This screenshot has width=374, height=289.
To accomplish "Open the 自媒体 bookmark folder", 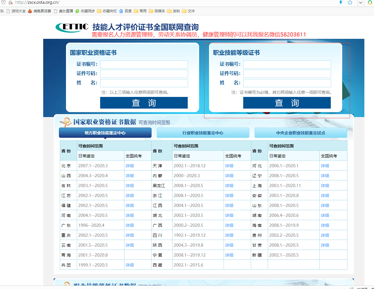I will 157,11.
